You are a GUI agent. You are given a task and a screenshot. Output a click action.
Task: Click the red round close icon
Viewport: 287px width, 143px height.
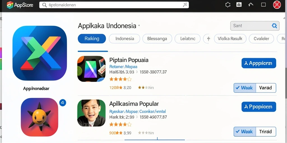point(277,5)
